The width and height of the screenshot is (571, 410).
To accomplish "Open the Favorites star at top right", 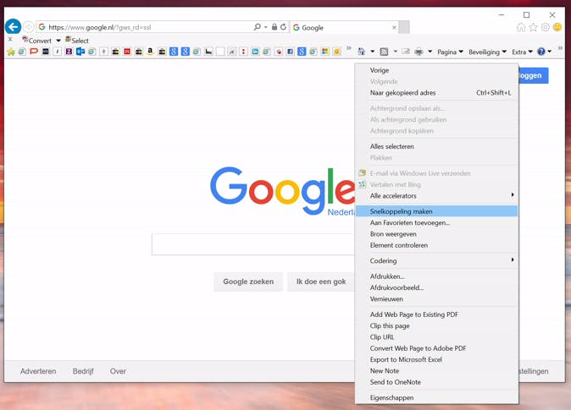I will tap(533, 27).
